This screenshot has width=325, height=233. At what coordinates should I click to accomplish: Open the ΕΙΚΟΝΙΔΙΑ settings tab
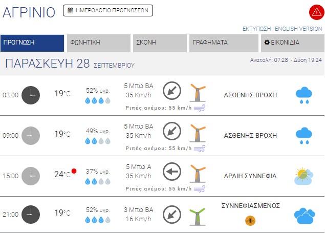[292, 43]
